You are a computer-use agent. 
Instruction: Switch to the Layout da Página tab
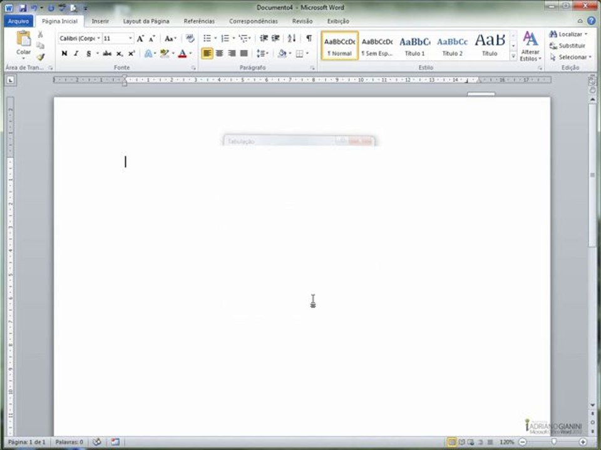click(x=146, y=21)
